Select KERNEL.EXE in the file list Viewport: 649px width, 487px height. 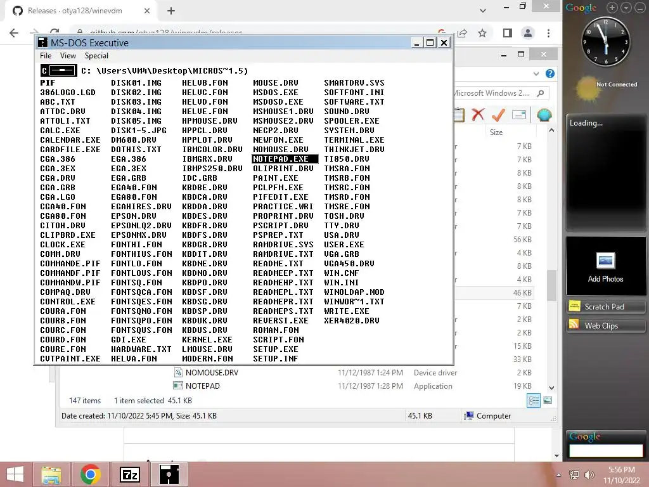click(x=207, y=340)
